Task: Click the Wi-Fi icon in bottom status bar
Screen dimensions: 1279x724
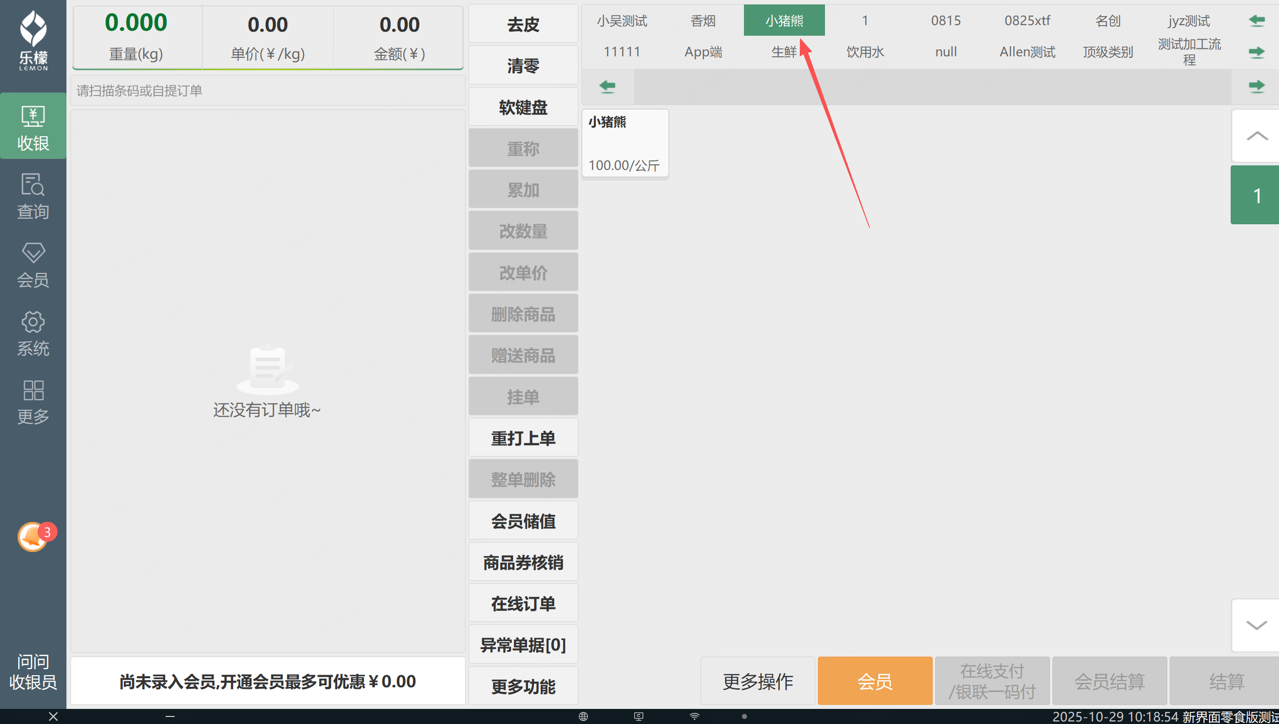Action: tap(695, 716)
